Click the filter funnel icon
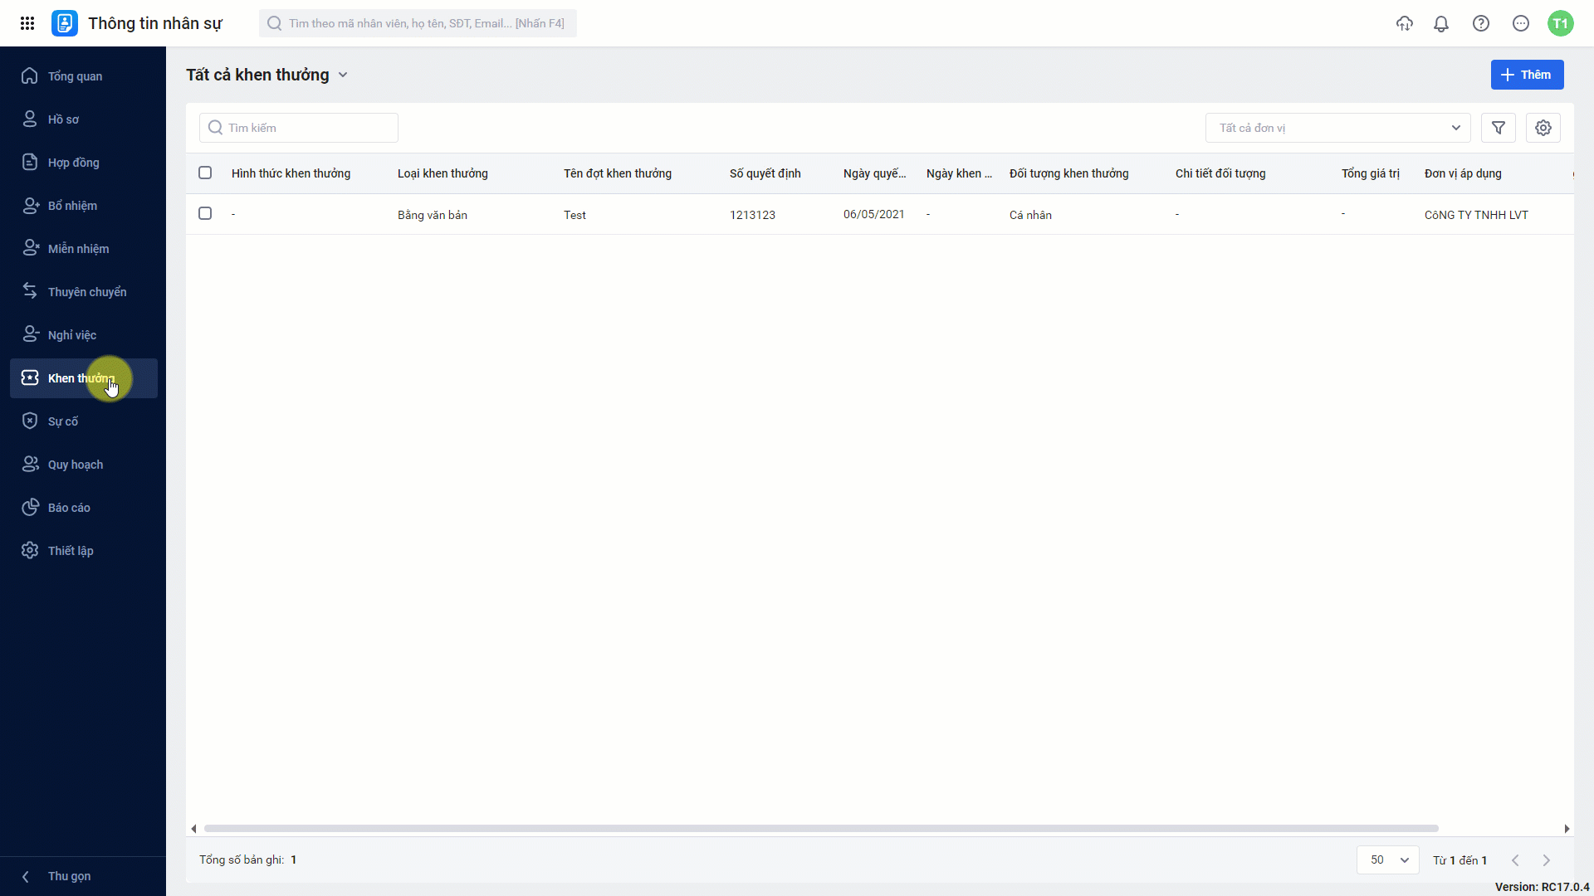Screen dimensions: 1594x896 tap(1499, 128)
